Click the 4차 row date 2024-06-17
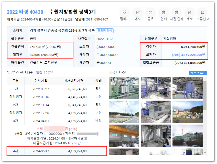 coord(41,151)
